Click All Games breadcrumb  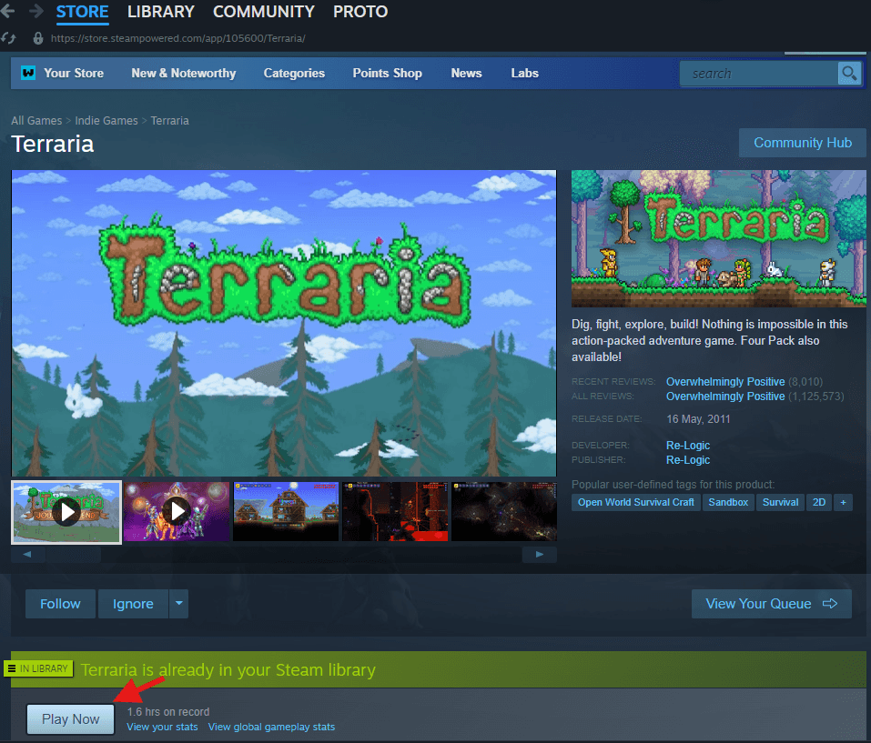pos(36,120)
